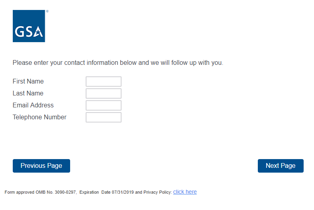The height and width of the screenshot is (210, 314).
Task: Click the Telephone Number text field
Action: point(104,117)
